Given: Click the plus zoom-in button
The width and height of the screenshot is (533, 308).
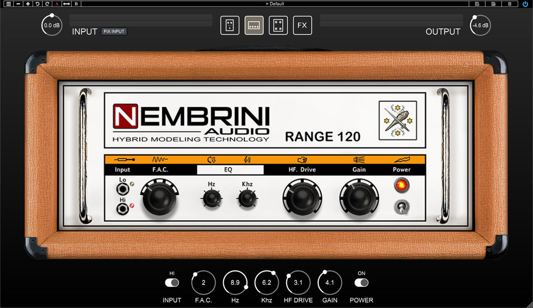Looking at the screenshot, I should coord(28,4).
